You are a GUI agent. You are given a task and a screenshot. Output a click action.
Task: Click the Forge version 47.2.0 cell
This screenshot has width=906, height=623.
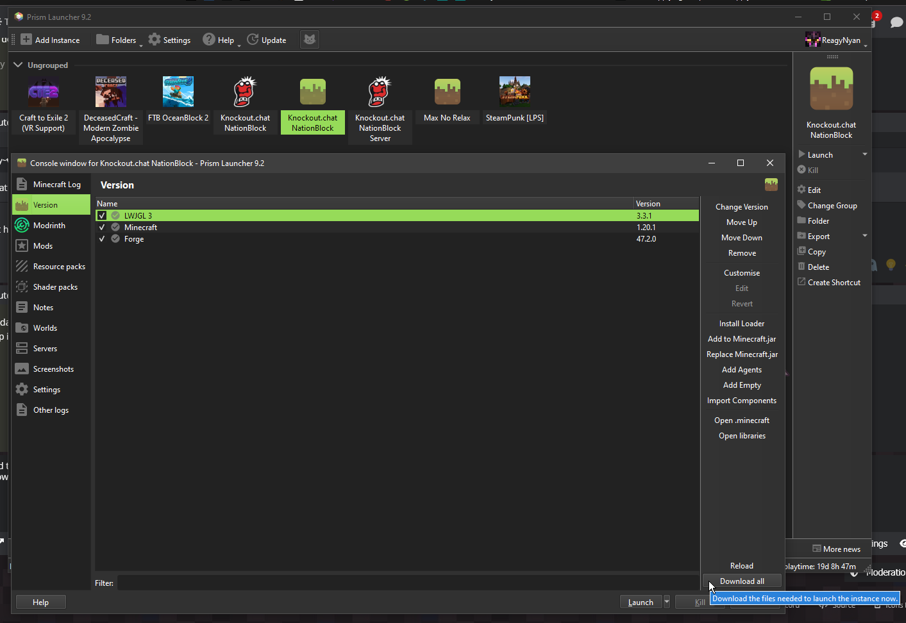(x=666, y=239)
